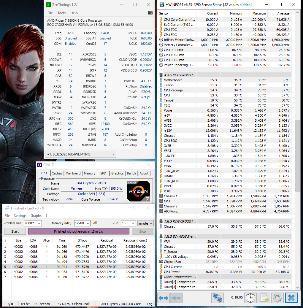Switch to the CPU-Z Mainboard tab
Image resolution: width=303 pixels, height=308 pixels.
73,173
